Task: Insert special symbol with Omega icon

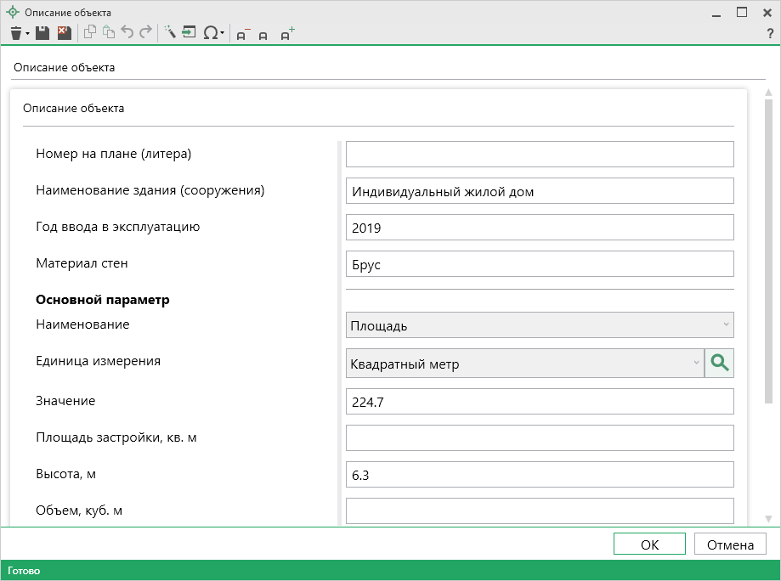Action: (210, 33)
